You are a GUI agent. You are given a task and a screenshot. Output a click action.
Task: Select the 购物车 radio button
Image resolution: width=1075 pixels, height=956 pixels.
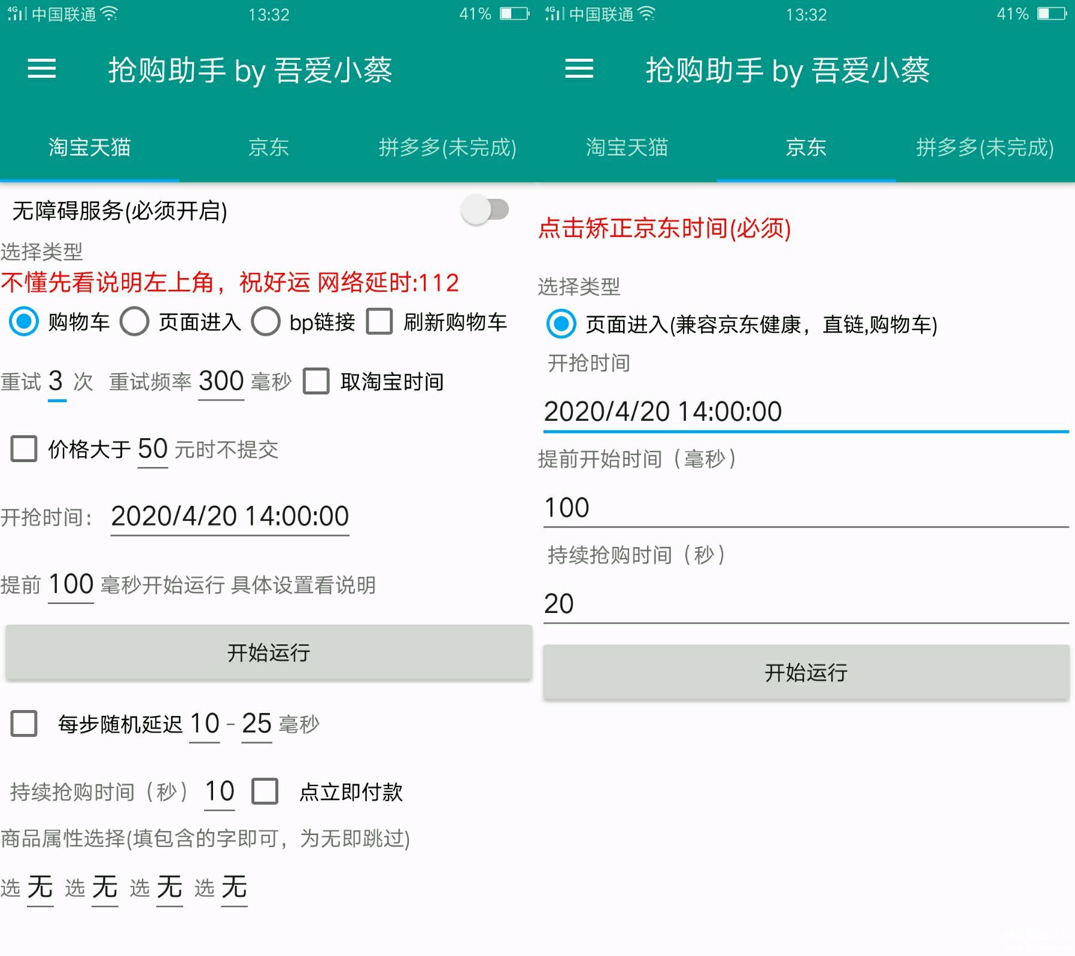click(x=25, y=322)
